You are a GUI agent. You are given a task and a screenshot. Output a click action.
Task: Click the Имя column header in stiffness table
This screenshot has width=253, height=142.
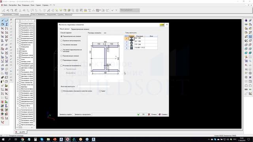pyautogui.click(x=151, y=36)
